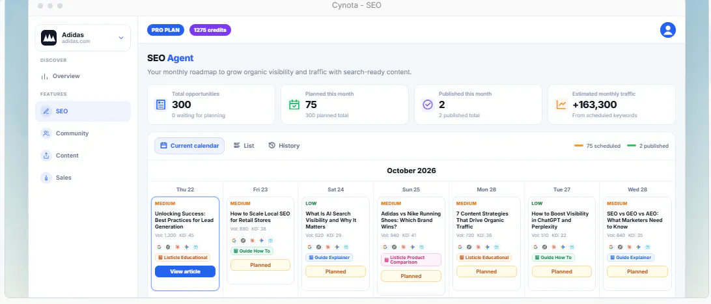The image size is (711, 304).
Task: Click View article on the Unlocking Success card
Action: (x=185, y=271)
